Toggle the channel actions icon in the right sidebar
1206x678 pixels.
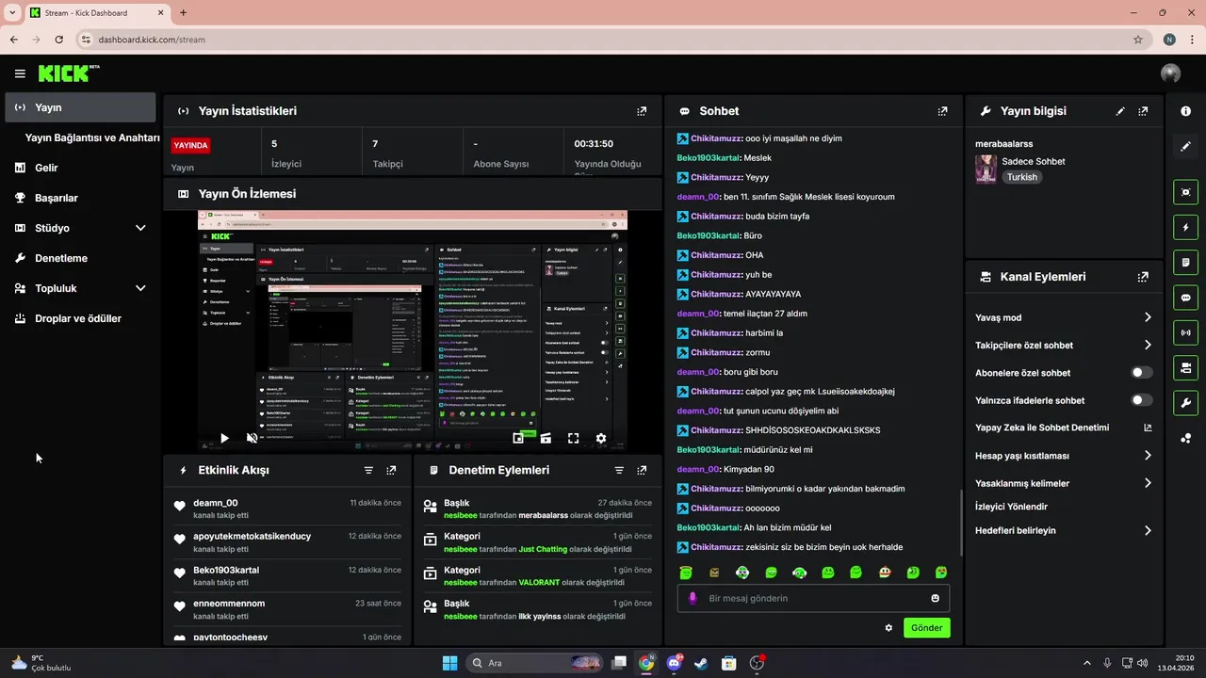pyautogui.click(x=1185, y=367)
